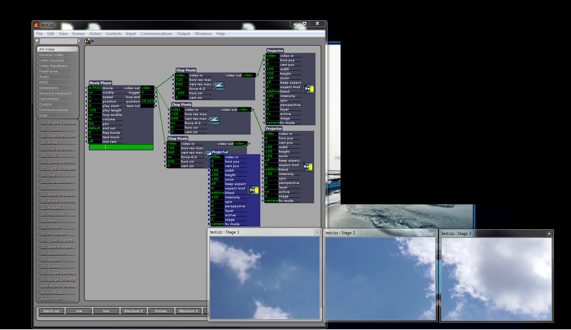
Task: Open the blend value on the selected blue Projector
Action: pyautogui.click(x=217, y=193)
